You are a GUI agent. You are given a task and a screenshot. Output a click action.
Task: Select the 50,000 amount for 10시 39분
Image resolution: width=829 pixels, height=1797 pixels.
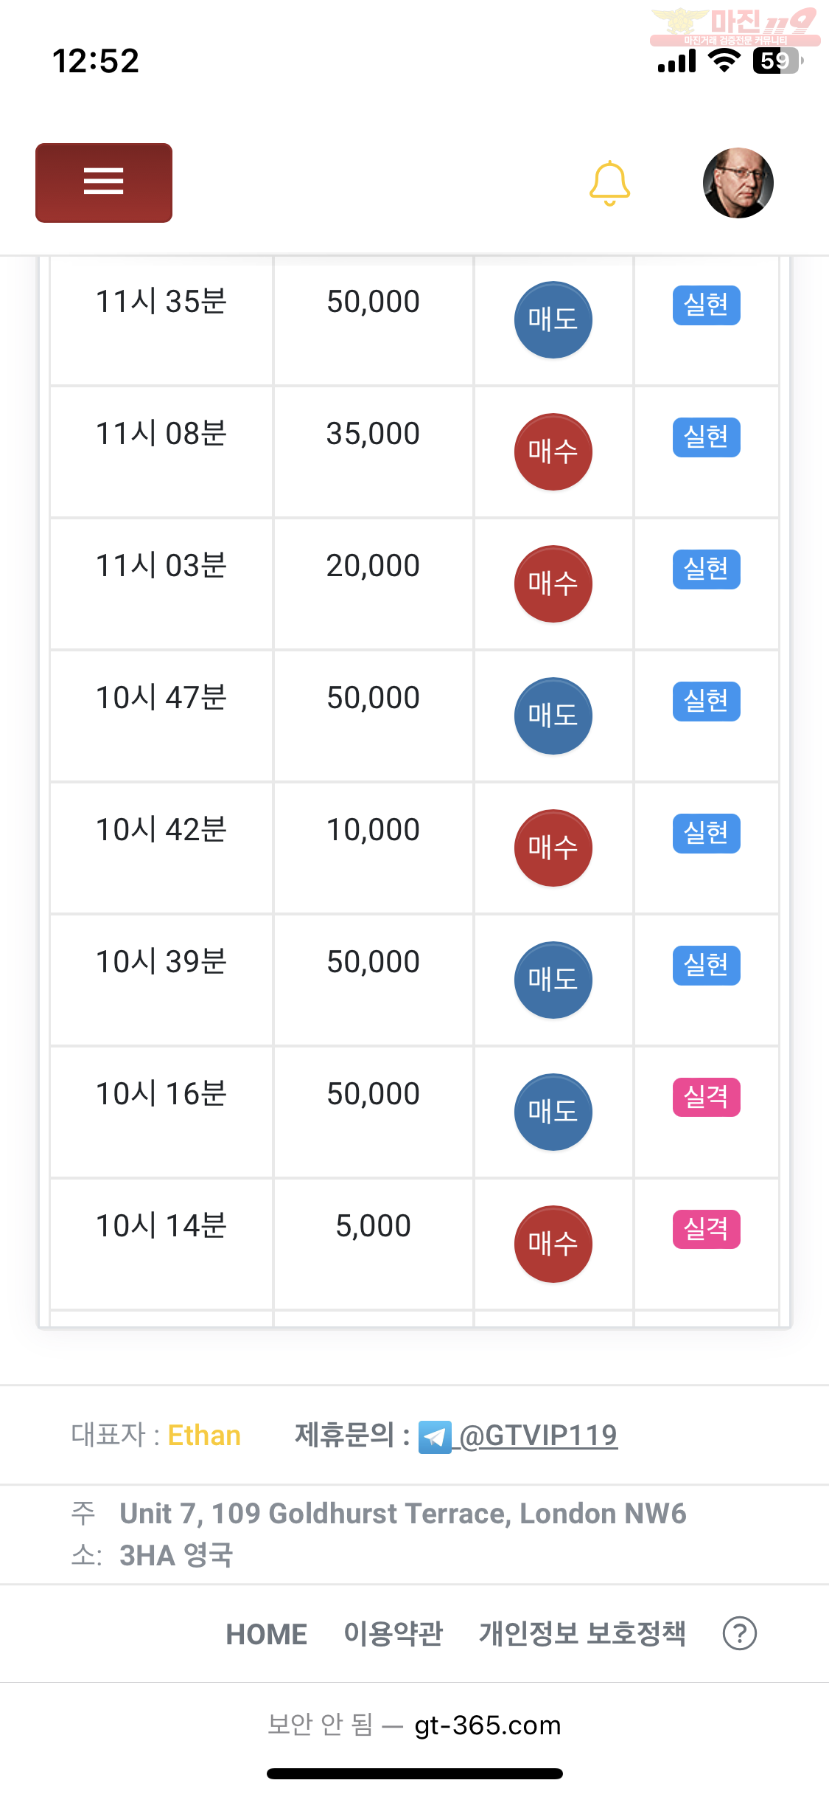point(374,962)
